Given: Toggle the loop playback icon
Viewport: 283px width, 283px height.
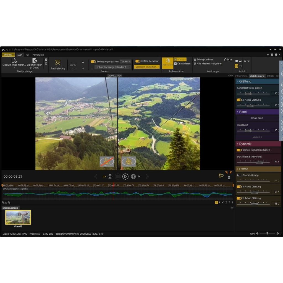Looking at the screenshot, I should 104,176.
